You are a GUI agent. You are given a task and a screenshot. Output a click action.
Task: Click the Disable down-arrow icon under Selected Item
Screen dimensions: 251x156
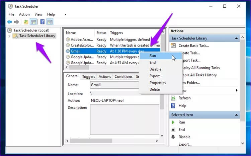coord(173,137)
